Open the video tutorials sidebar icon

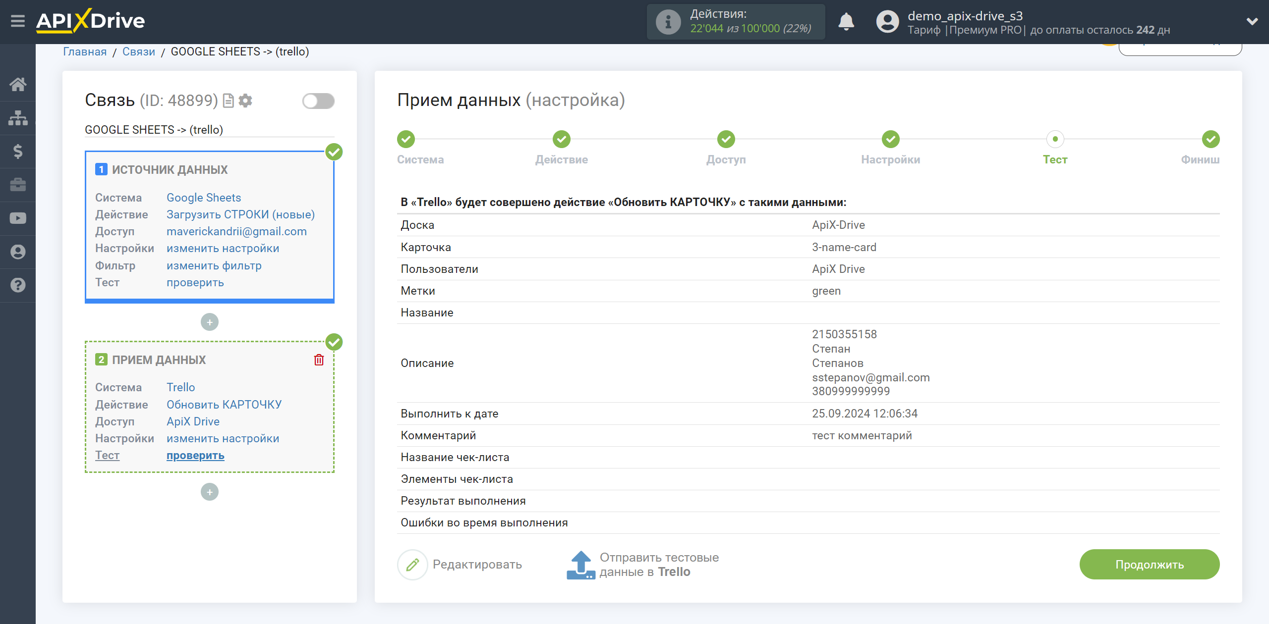click(18, 218)
